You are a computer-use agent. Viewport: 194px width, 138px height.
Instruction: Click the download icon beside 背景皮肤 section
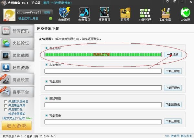point(46,81)
